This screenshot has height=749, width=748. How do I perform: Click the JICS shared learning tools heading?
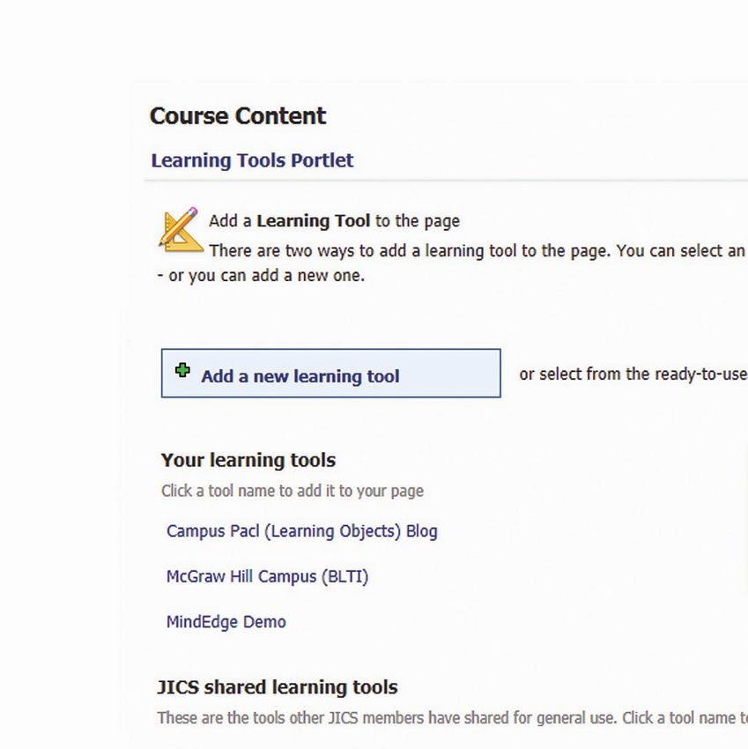pyautogui.click(x=278, y=687)
